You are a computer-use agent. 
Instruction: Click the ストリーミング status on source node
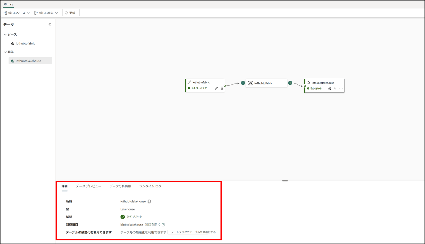(197, 88)
